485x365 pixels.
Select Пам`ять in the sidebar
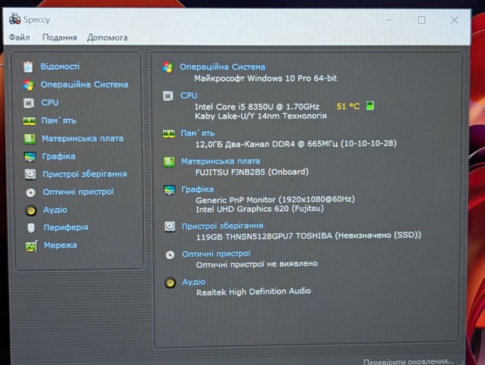[x=59, y=120]
